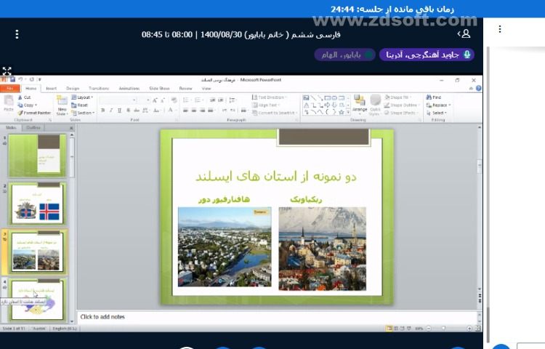Open the Align Text dropdown
The width and height of the screenshot is (545, 349).
pyautogui.click(x=266, y=105)
